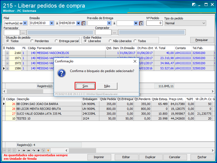Sort by Vl. Total column header
The width and height of the screenshot is (217, 163).
164,48
